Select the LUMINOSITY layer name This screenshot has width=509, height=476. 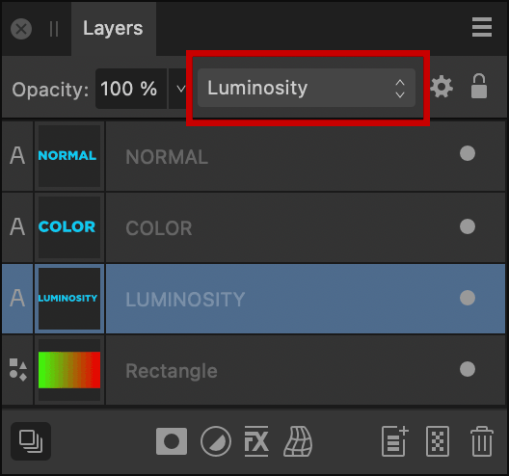(x=185, y=299)
